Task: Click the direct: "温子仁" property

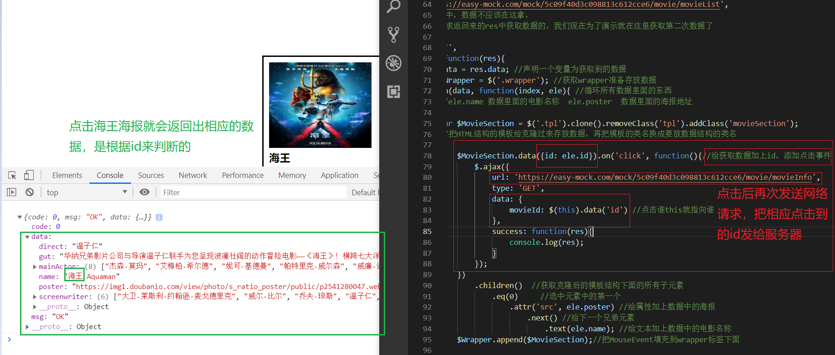Action: click(x=71, y=247)
